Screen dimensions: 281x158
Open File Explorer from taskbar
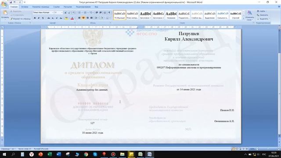coord(122,154)
